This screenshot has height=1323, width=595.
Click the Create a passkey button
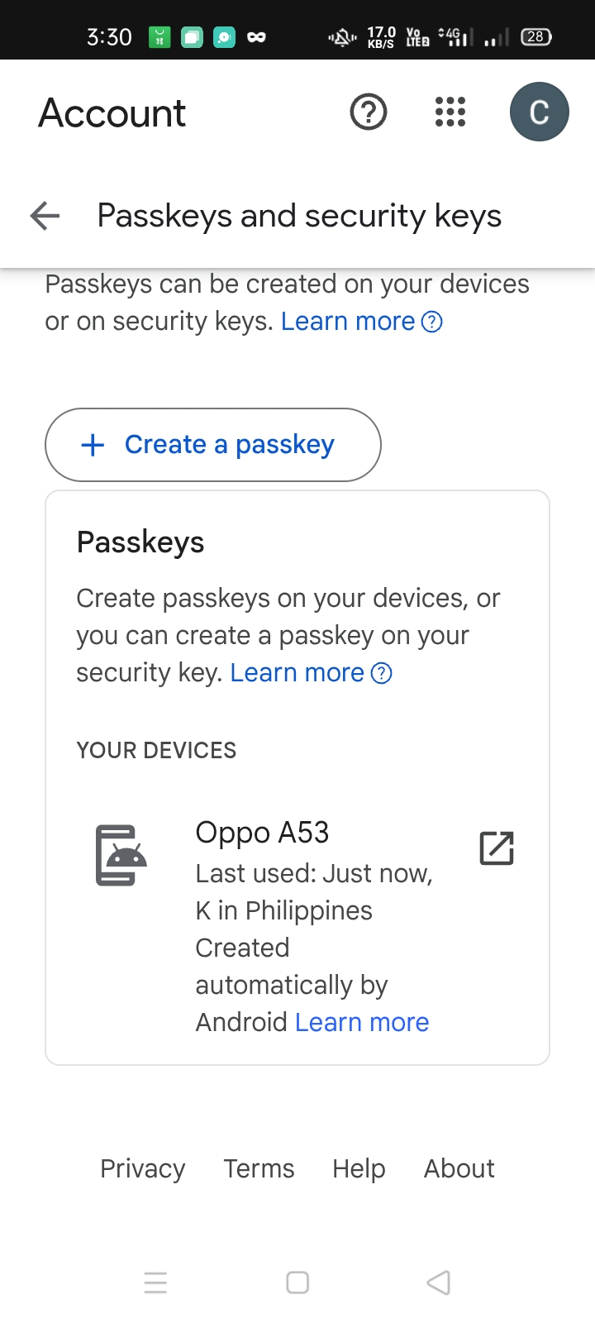pos(213,445)
